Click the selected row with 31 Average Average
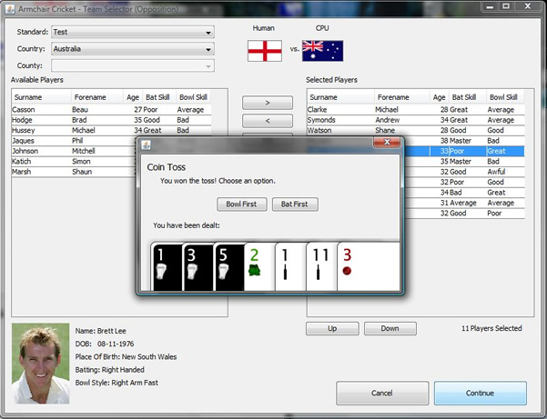547x419 pixels. (x=464, y=203)
